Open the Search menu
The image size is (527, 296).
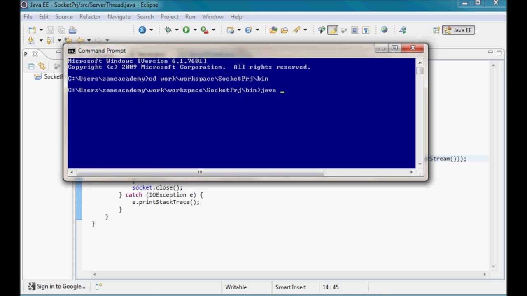coord(145,17)
